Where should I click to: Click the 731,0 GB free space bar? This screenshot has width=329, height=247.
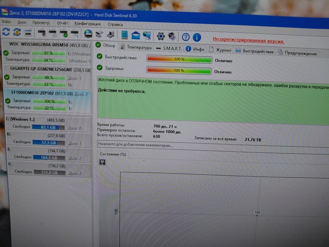click(x=49, y=173)
